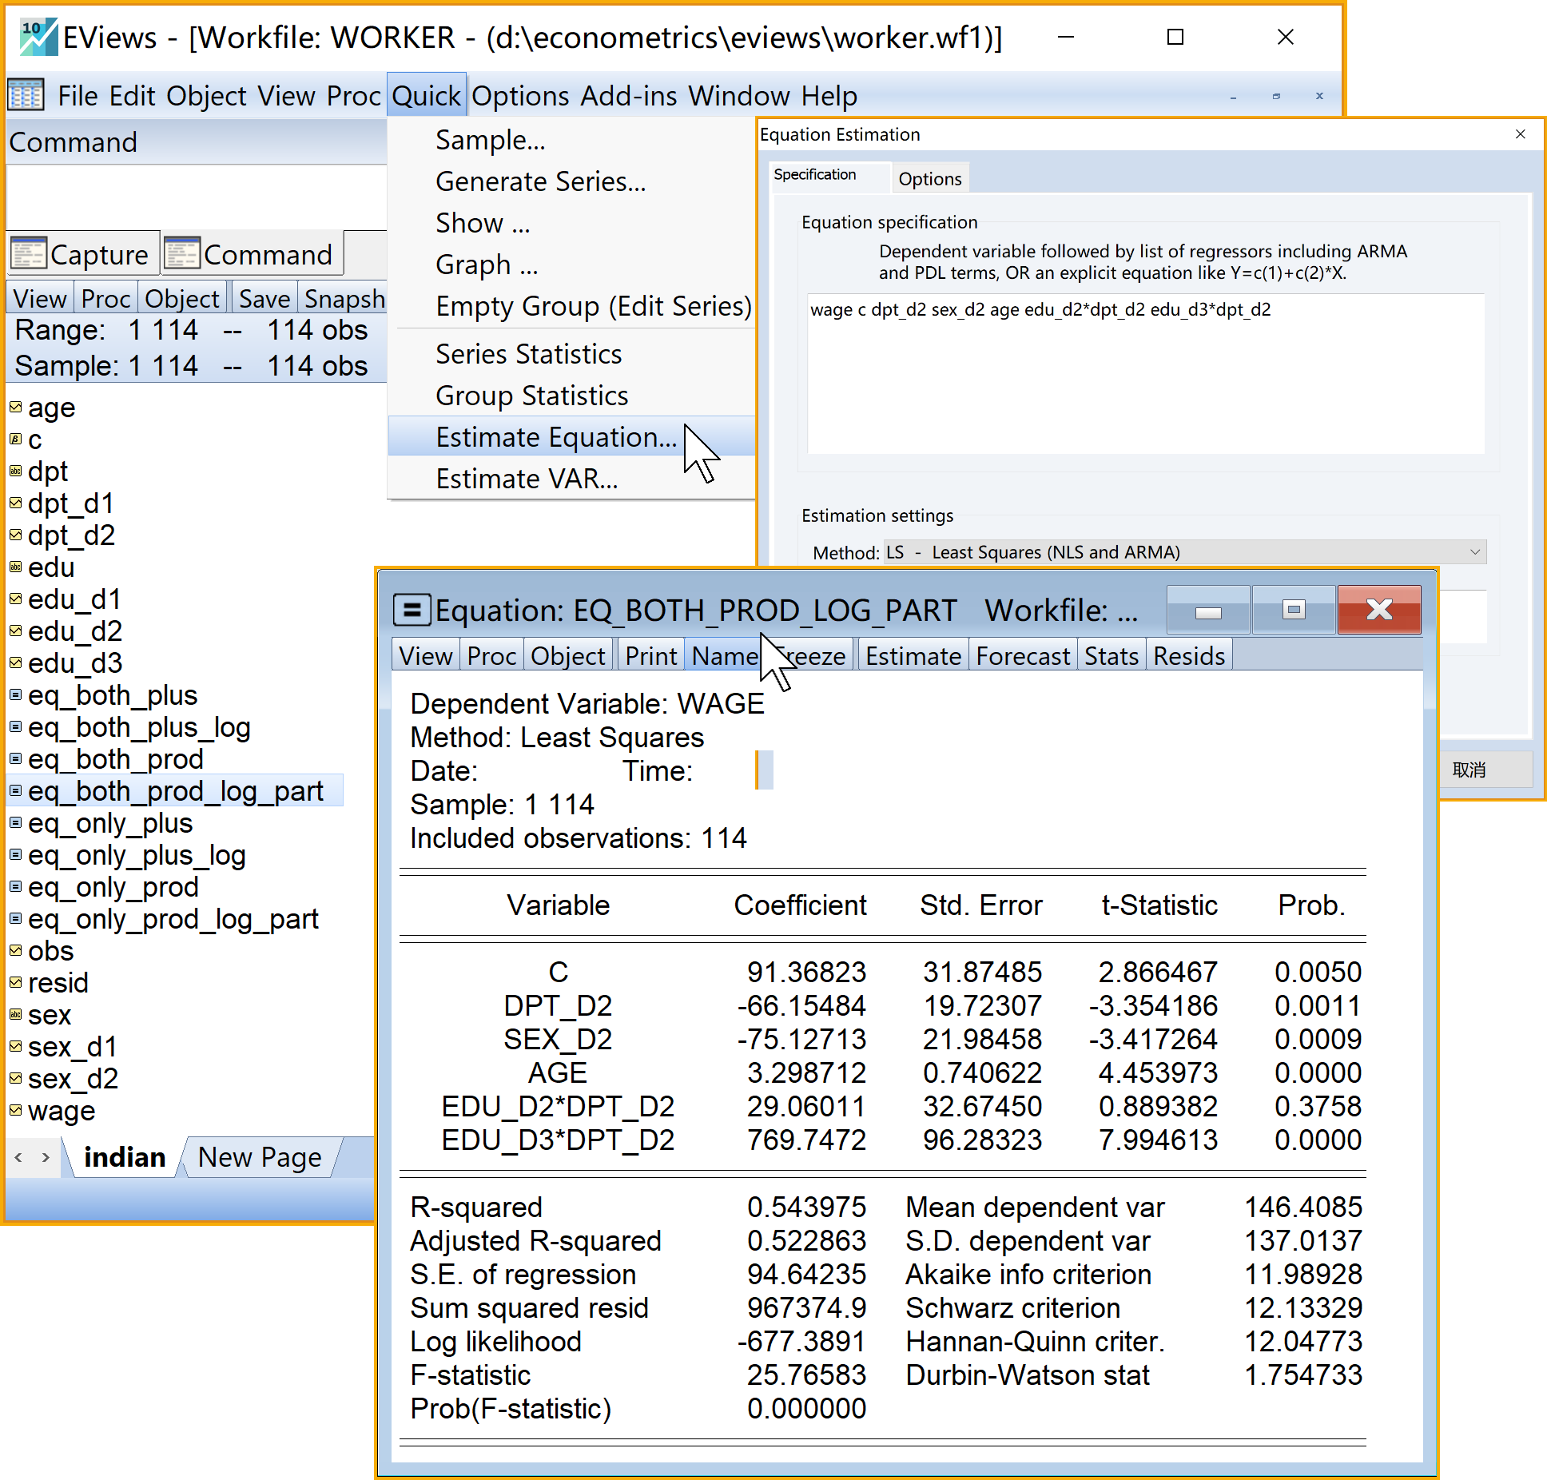
Task: Click the Capture tab icon
Action: 29,254
